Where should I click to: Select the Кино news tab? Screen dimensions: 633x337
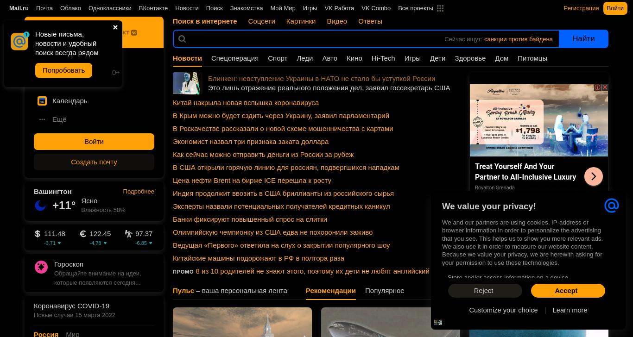coord(354,58)
